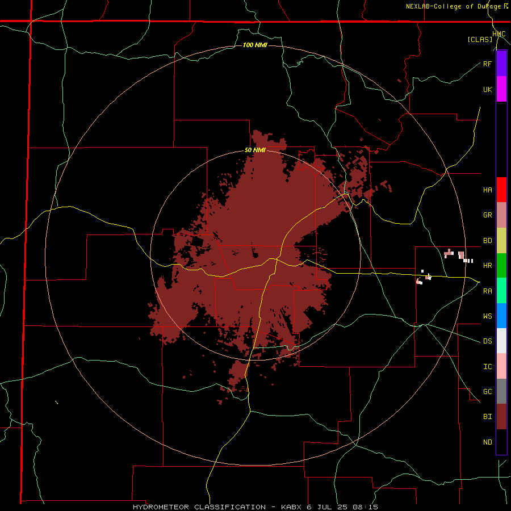This screenshot has height=511, width=511.
Task: Click the IC pink legend color block
Action: click(501, 366)
